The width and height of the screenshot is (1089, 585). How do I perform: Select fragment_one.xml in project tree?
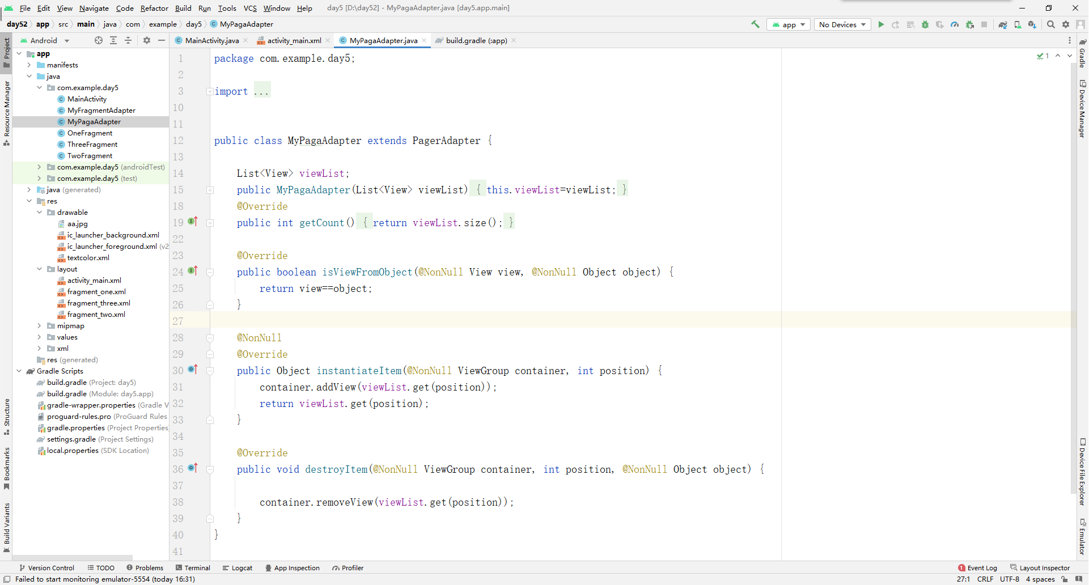pos(96,292)
